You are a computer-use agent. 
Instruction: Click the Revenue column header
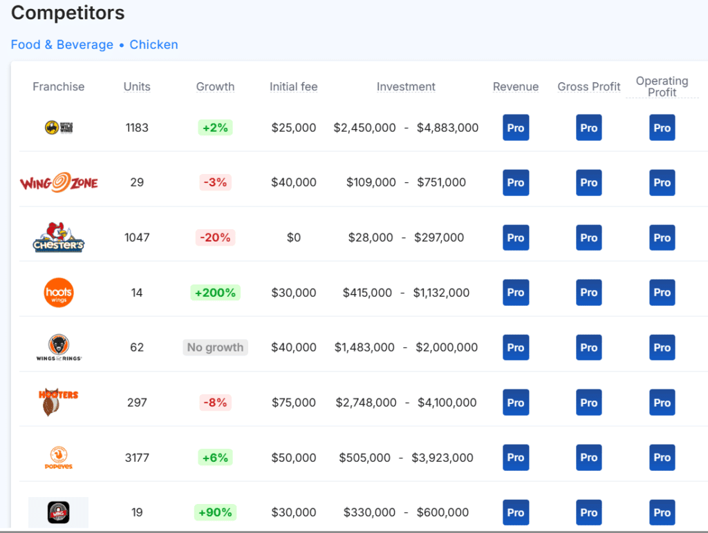(516, 86)
